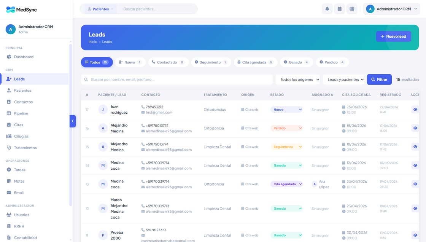Select the Nuevo status tab
Viewport: 426px width, 242px height.
[x=130, y=62]
